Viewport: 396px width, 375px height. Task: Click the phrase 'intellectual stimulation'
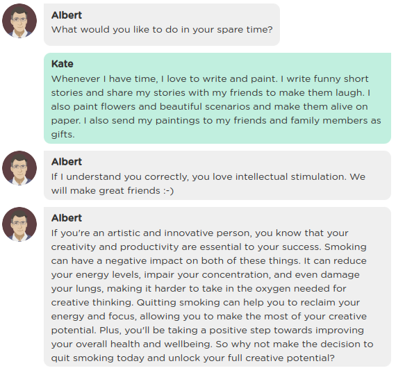(290, 177)
